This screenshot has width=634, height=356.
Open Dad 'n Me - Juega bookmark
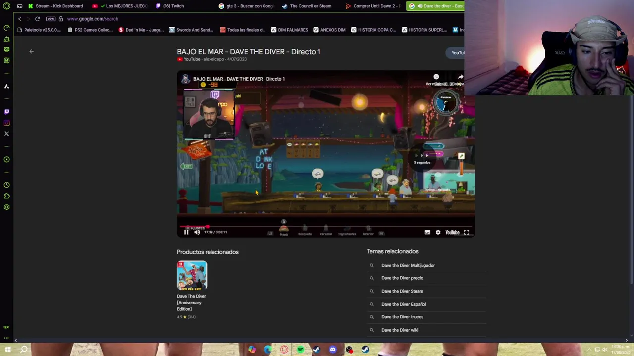tap(141, 30)
